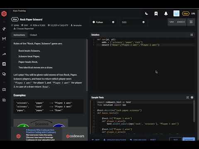Click the 51,529 of 162,479 completions stat
The width and height of the screenshot is (199, 149).
point(58,25)
